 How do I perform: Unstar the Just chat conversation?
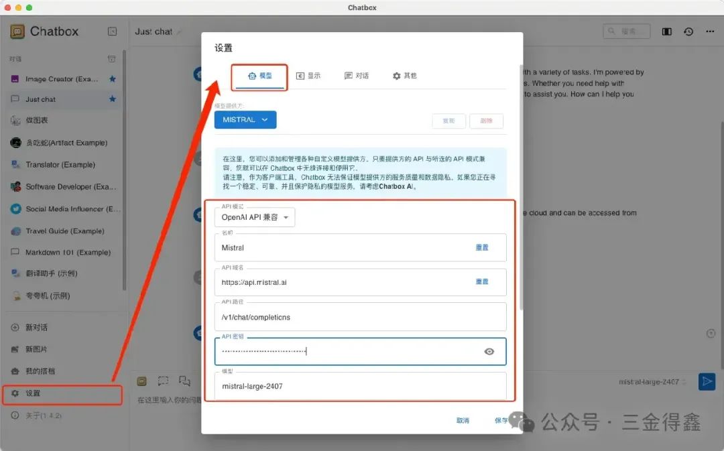[x=113, y=99]
